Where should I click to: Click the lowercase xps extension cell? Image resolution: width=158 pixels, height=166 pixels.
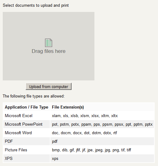point(102,158)
